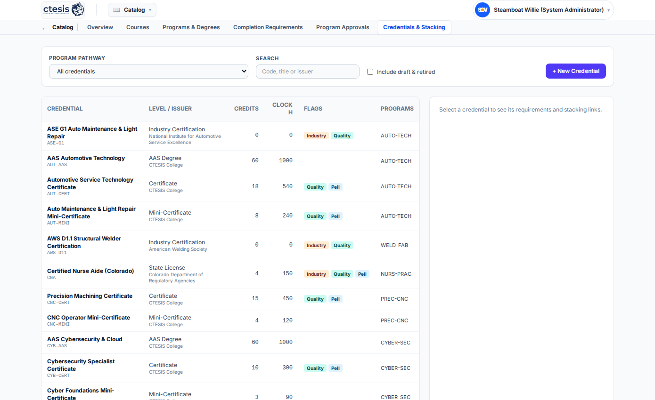
Task: Click the SOV user avatar
Action: [x=482, y=10]
